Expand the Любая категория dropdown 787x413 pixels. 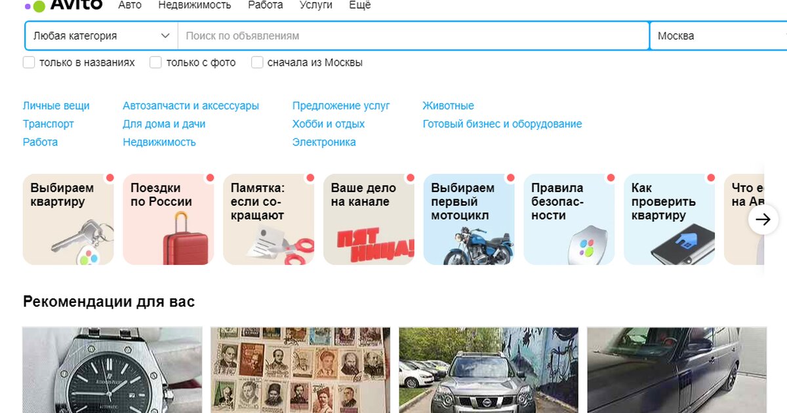click(102, 36)
